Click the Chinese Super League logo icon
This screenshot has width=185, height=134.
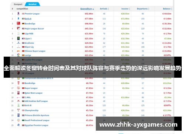point(18,51)
